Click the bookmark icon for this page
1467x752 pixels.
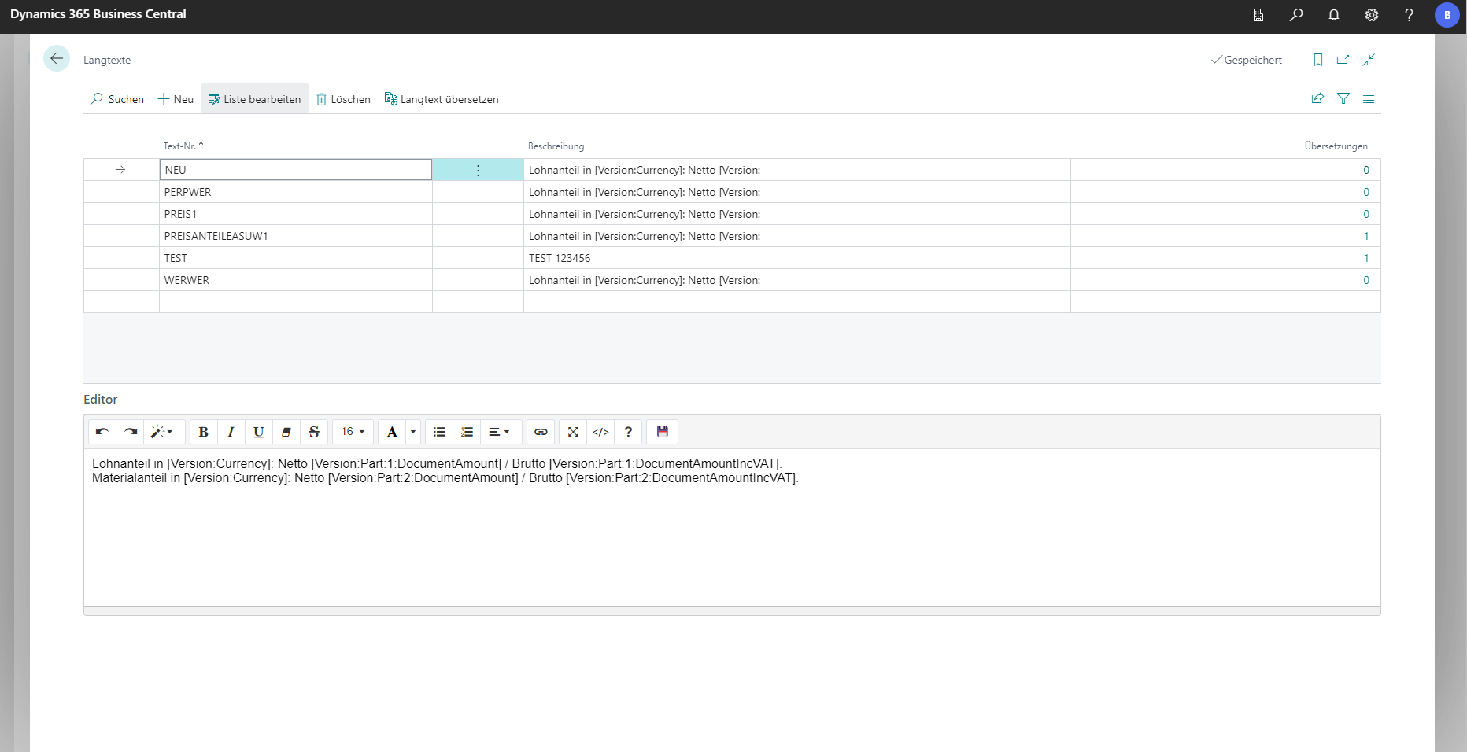(x=1318, y=60)
